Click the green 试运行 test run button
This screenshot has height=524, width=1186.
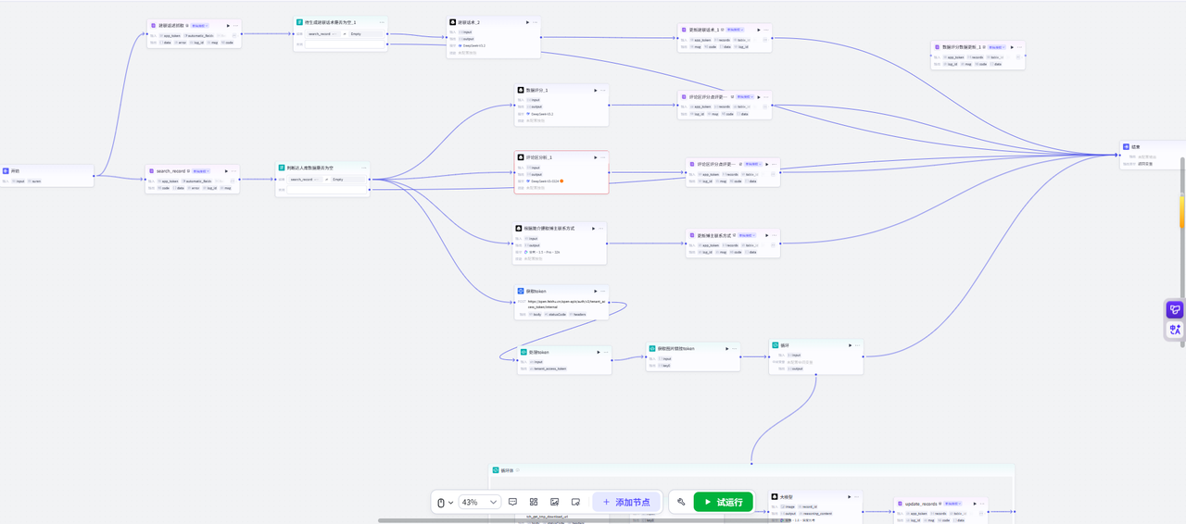point(724,502)
